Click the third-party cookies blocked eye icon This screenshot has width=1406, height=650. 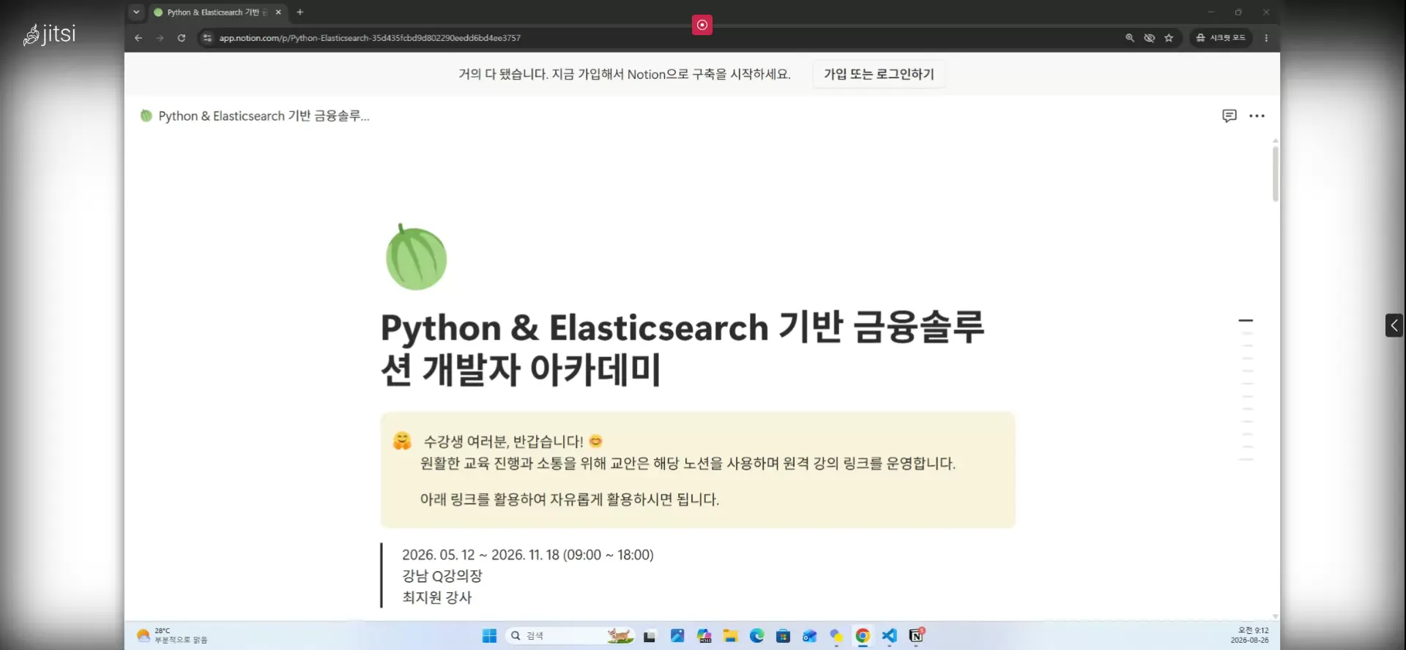(x=1150, y=38)
